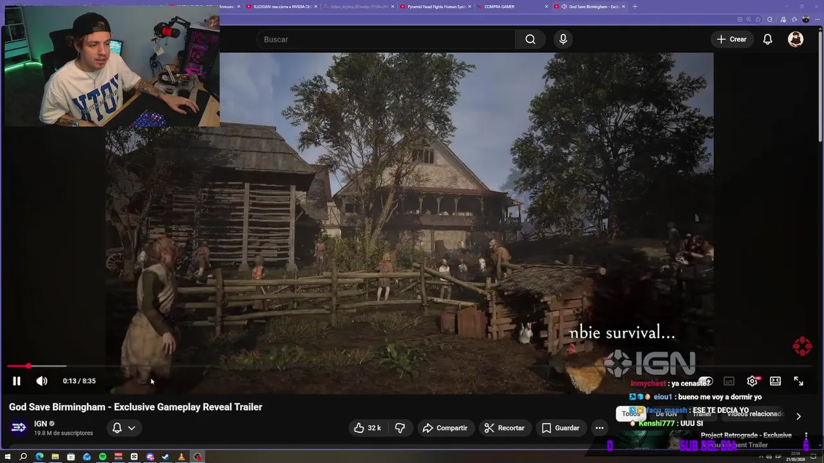The width and height of the screenshot is (824, 463).
Task: Expand the subscription notification dropdown
Action: pos(124,428)
